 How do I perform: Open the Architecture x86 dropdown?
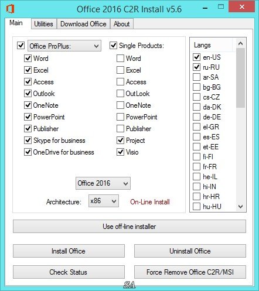click(x=104, y=201)
